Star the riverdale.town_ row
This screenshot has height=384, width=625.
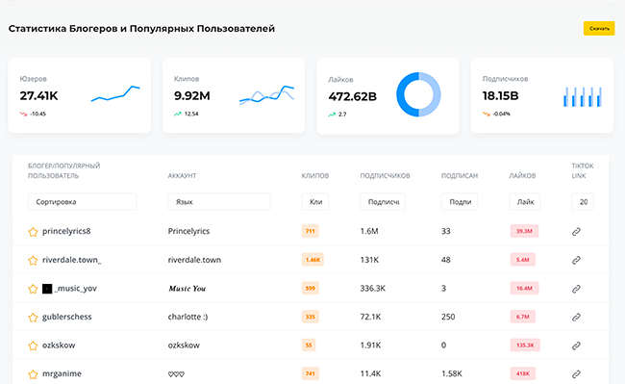tap(33, 261)
